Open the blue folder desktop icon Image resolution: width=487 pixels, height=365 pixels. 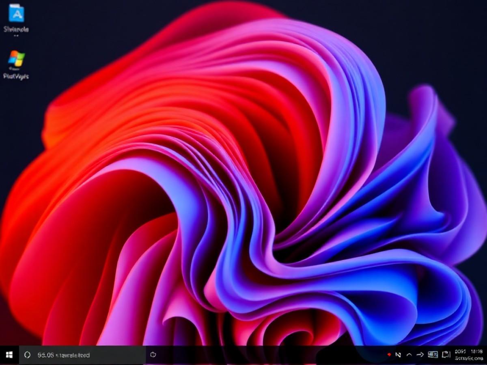[x=16, y=13]
